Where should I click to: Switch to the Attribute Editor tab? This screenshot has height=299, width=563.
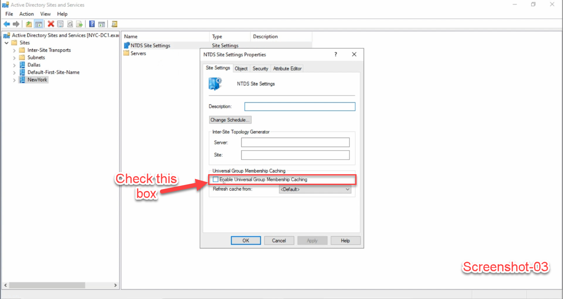pyautogui.click(x=287, y=68)
